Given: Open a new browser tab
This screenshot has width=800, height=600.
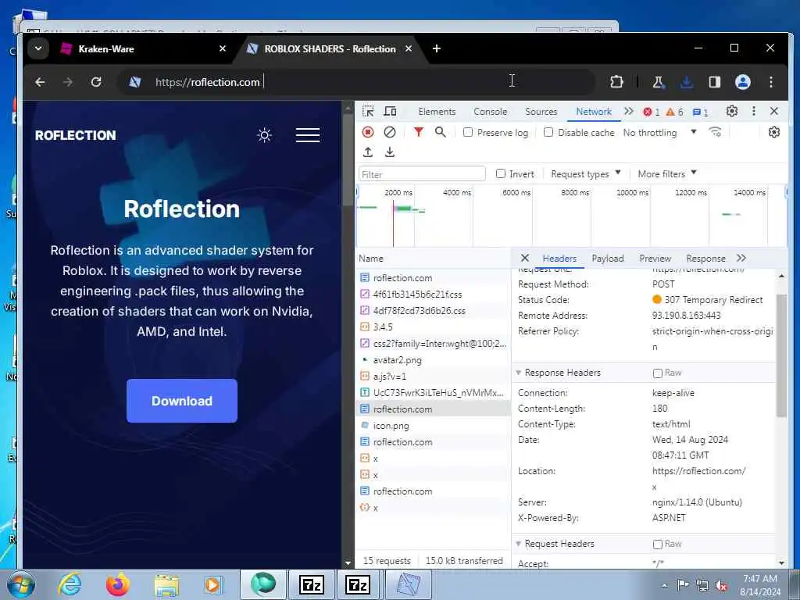Looking at the screenshot, I should [437, 48].
